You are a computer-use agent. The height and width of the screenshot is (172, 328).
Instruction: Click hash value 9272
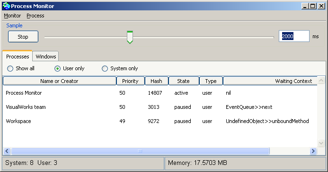153,121
